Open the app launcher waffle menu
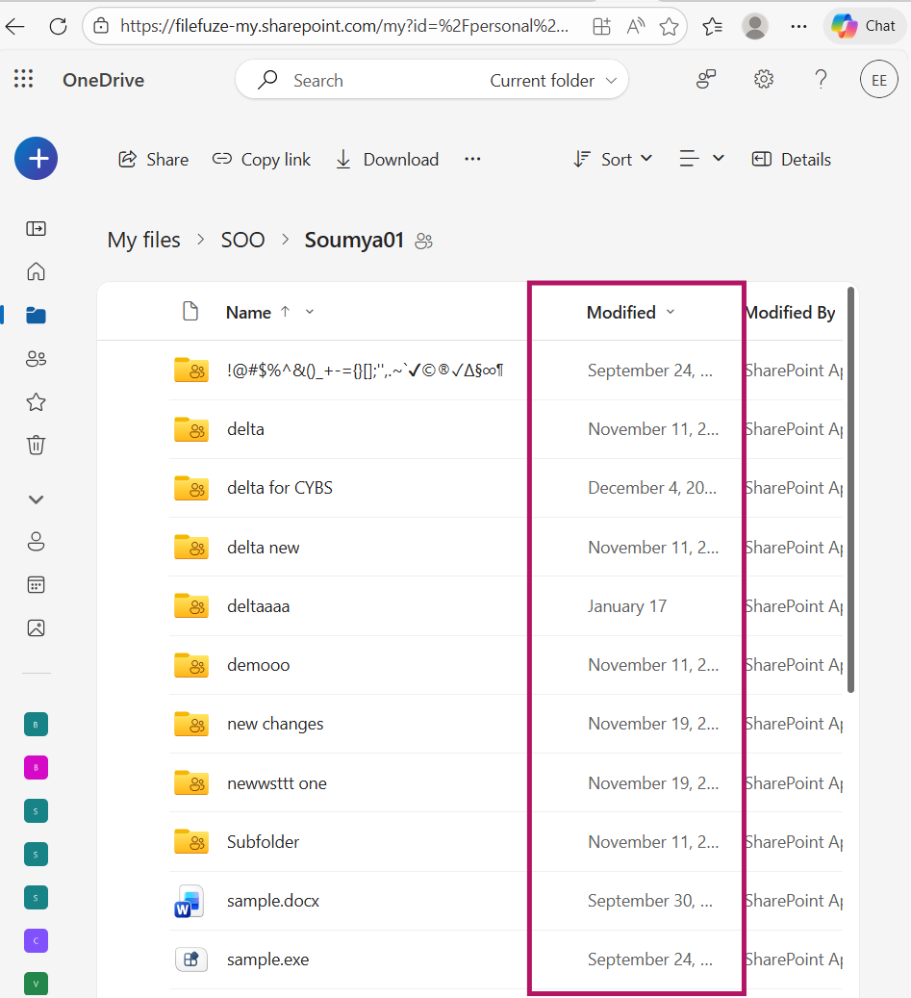 23,79
